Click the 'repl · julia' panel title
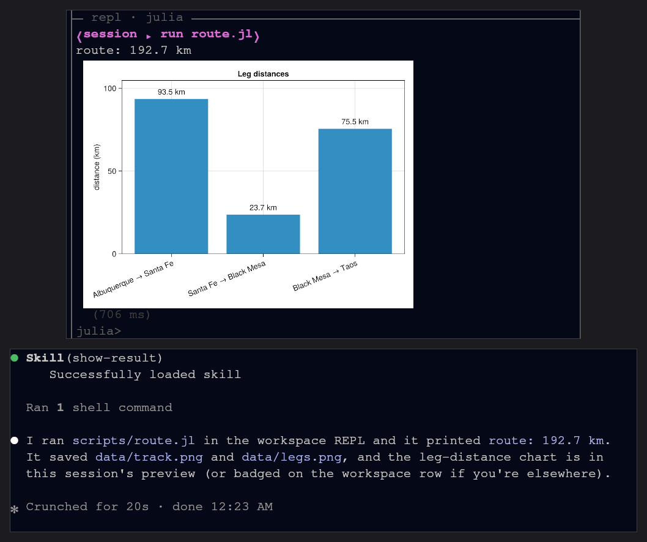This screenshot has height=542, width=647. (x=137, y=18)
